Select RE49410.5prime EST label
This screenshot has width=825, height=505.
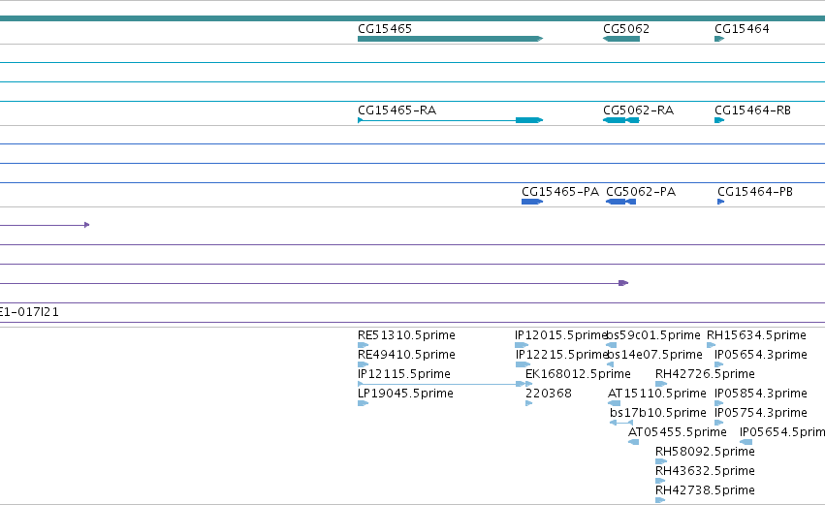tap(406, 355)
